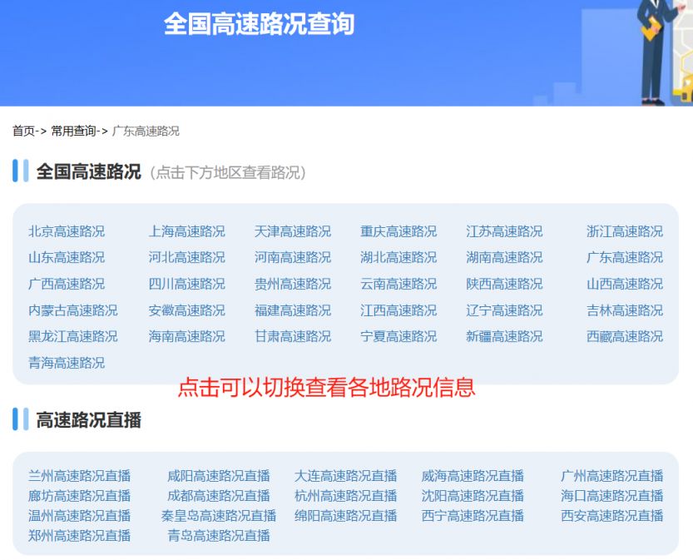Select 新疆高速路况 link

(504, 336)
